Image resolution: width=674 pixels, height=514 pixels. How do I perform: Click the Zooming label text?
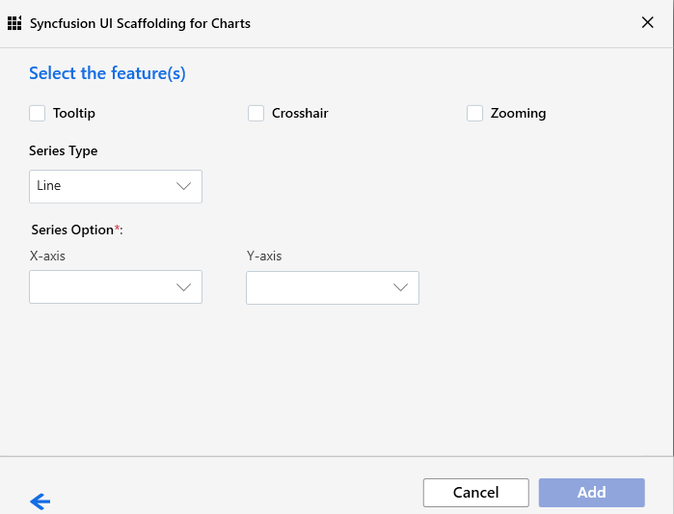pyautogui.click(x=519, y=114)
